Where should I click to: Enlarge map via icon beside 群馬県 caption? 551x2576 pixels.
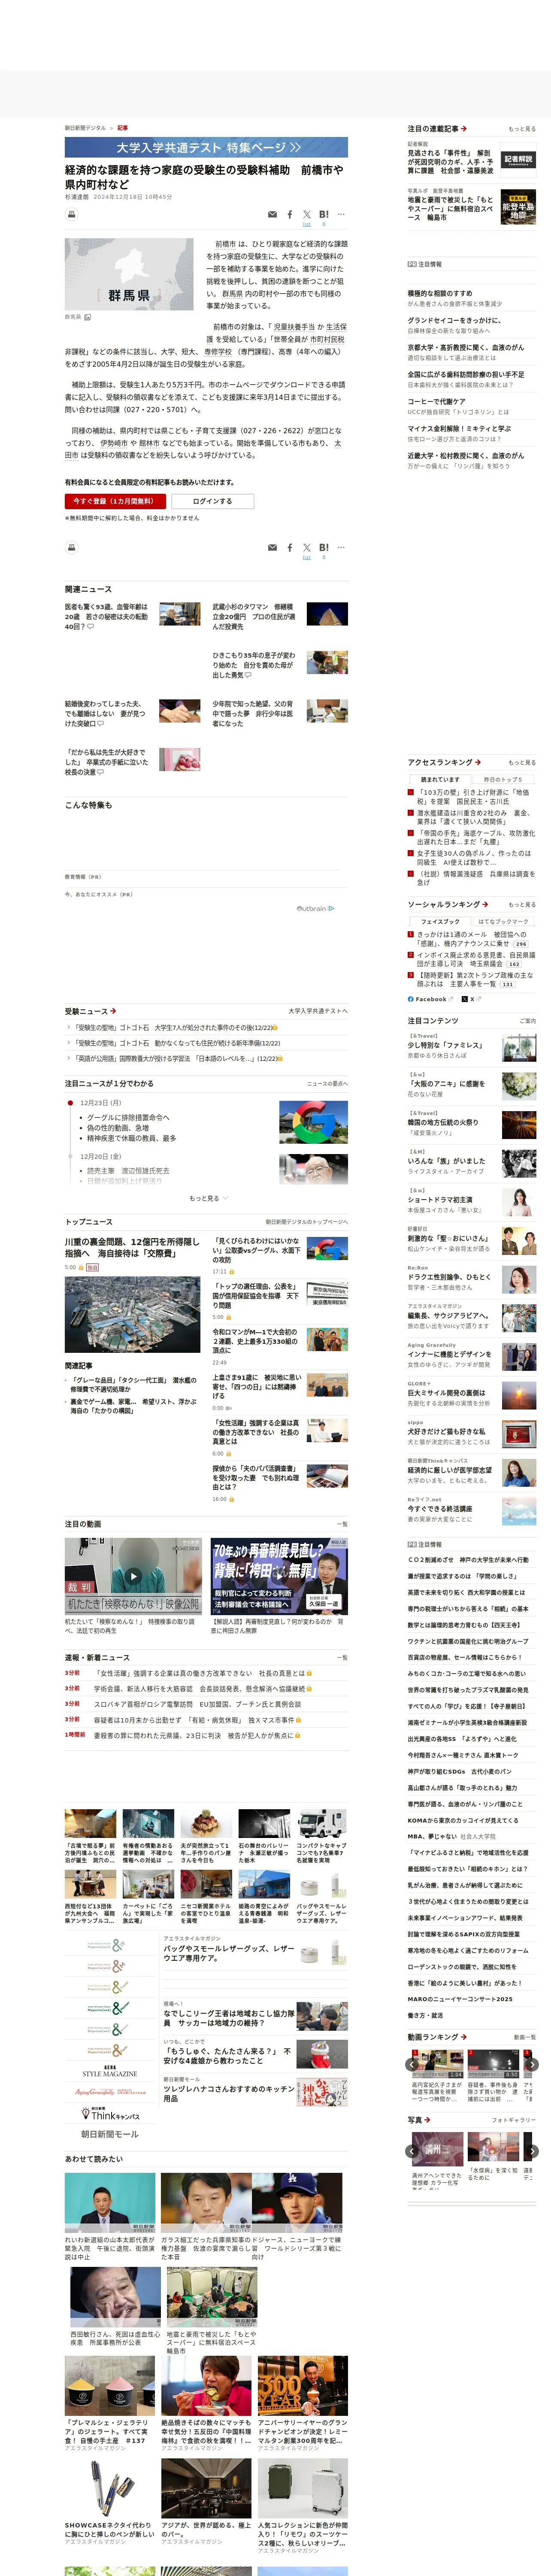88,317
